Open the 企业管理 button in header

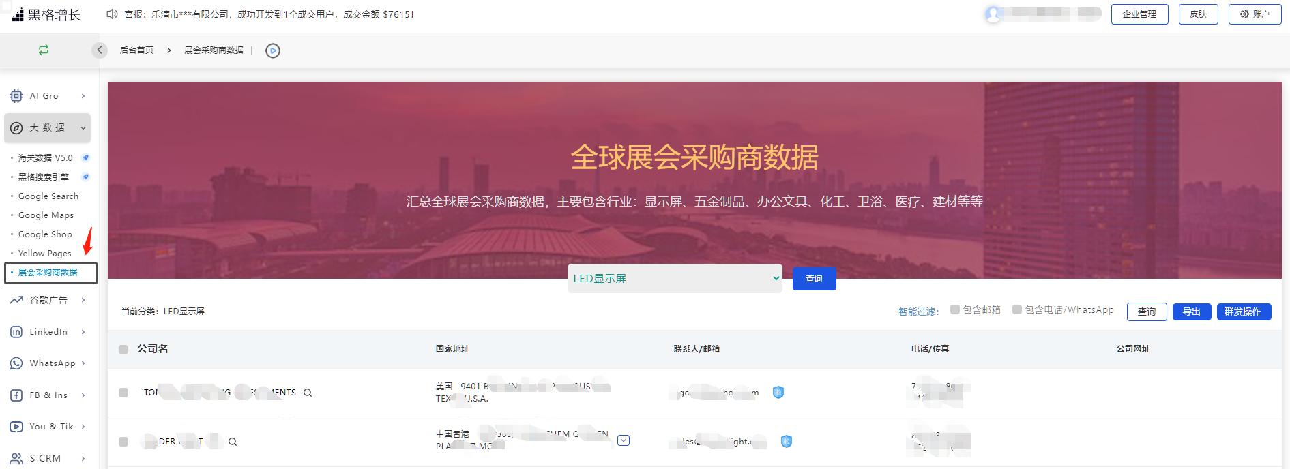(1139, 14)
